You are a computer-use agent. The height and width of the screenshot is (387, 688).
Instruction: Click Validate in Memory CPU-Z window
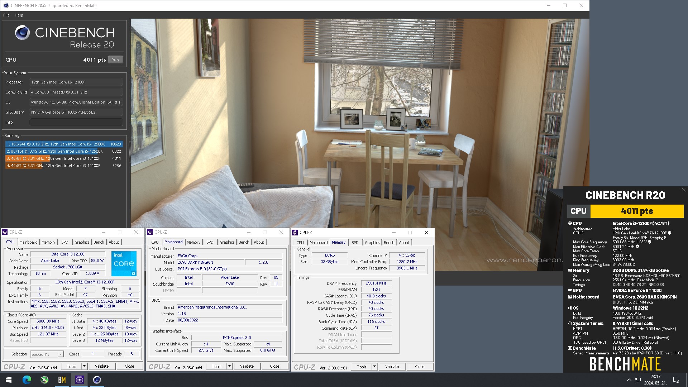click(392, 367)
